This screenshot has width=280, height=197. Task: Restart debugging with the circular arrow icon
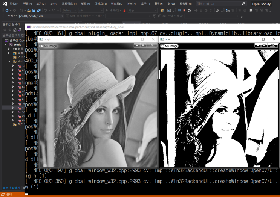tap(189, 11)
